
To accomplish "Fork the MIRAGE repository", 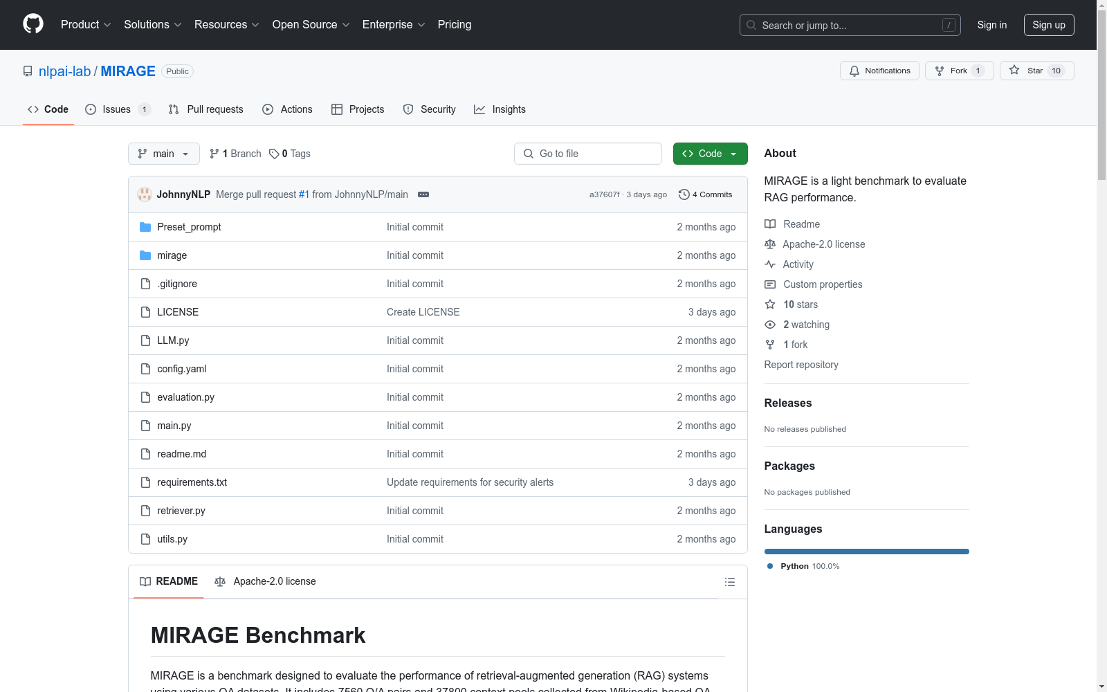I will coord(959,71).
